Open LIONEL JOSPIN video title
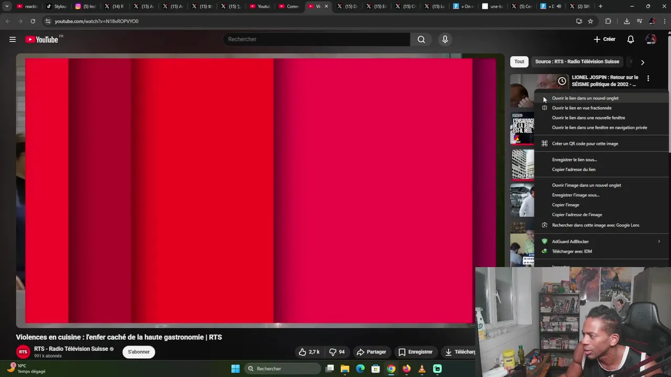This screenshot has height=377, width=671. click(x=605, y=81)
